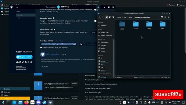Open Dolphin search magnifier icon
186x105 pixels.
click(165, 17)
